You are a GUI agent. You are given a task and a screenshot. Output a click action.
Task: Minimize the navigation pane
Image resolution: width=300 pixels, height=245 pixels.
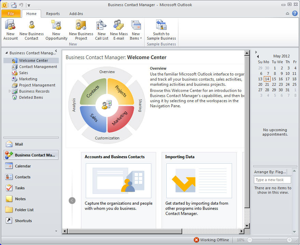[56, 51]
